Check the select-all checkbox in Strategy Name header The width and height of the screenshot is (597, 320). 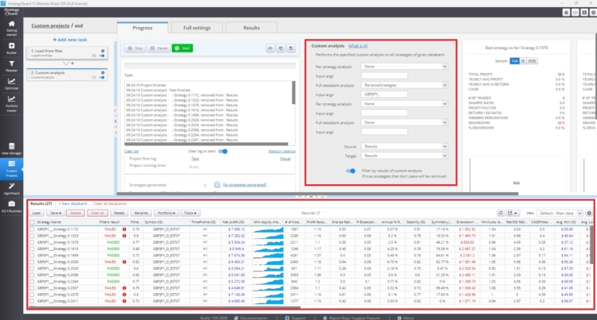click(x=33, y=222)
